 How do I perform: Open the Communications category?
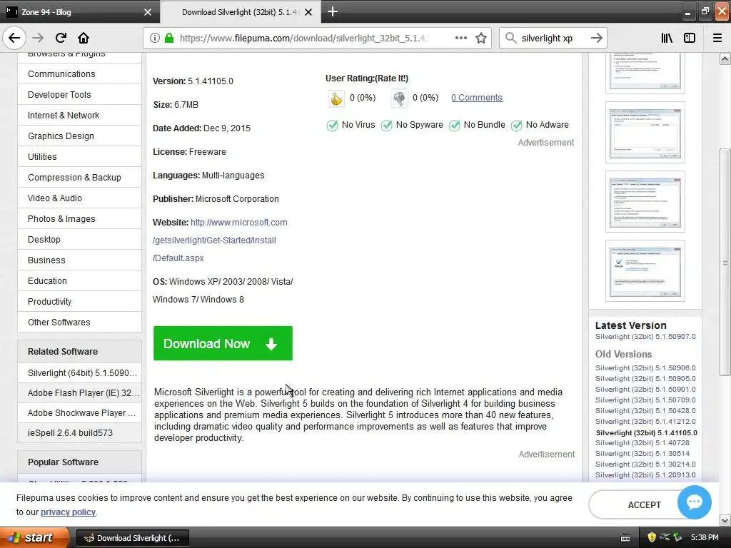pos(80,74)
